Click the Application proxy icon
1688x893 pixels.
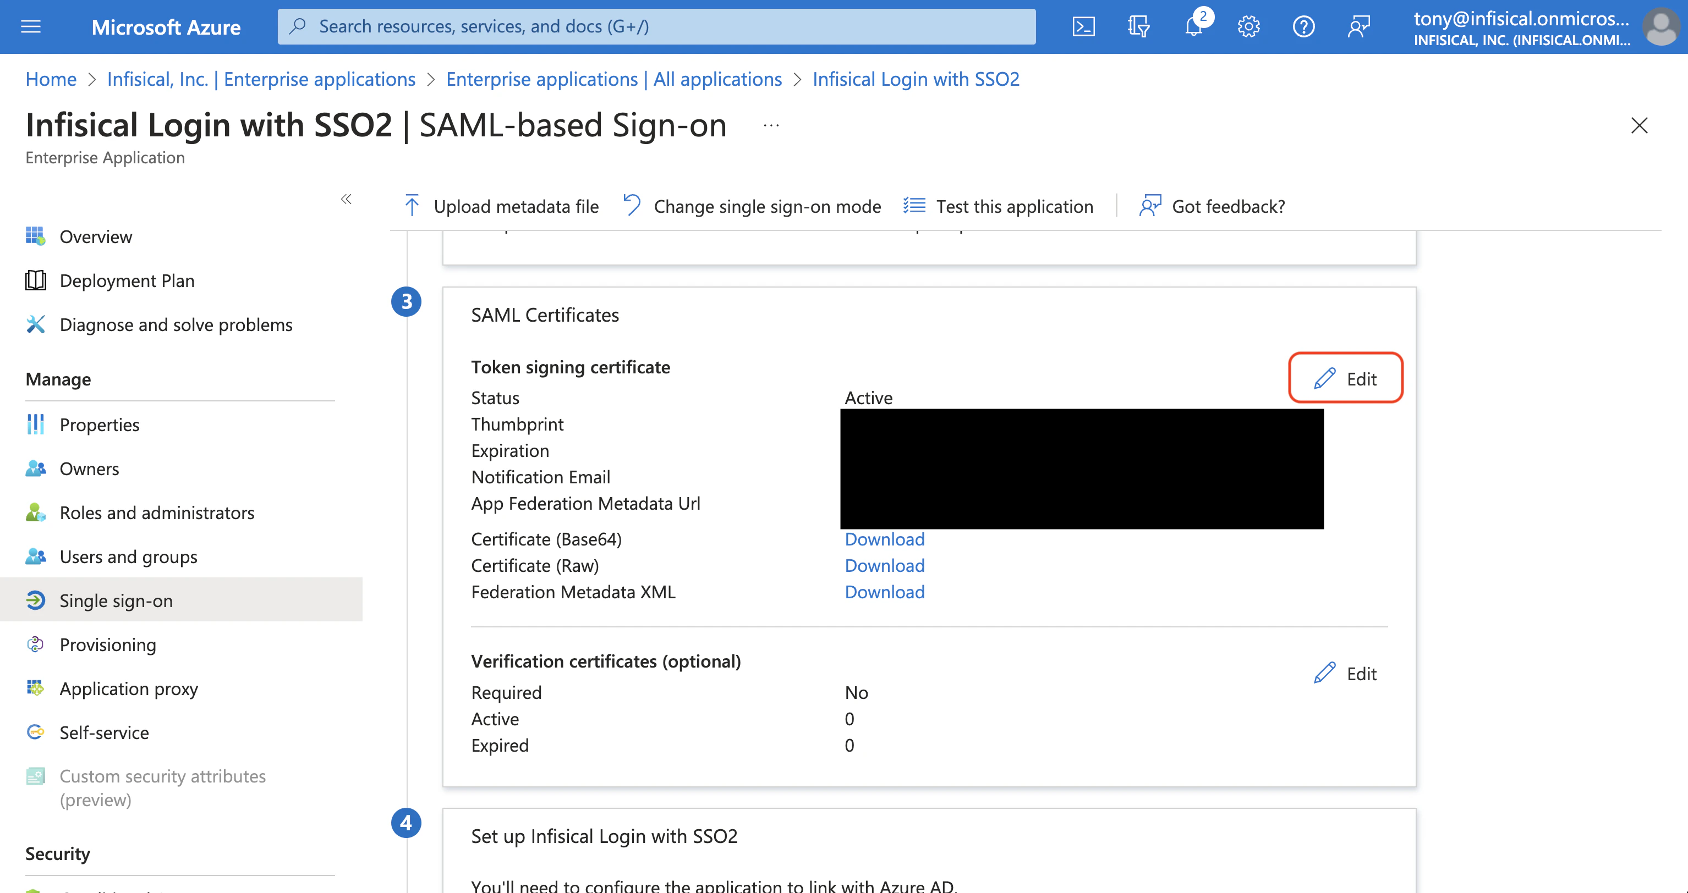click(35, 688)
